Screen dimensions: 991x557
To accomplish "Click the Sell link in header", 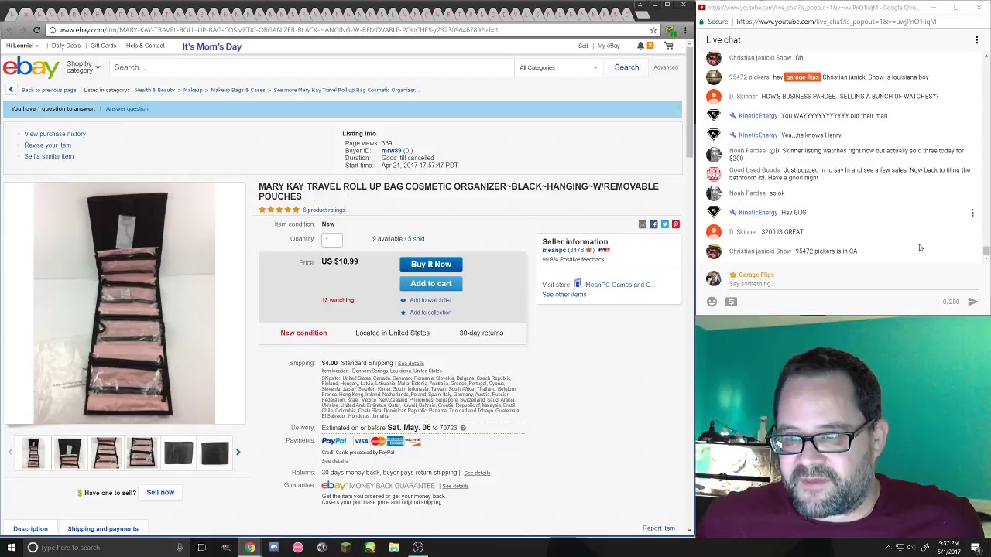I will pos(583,46).
